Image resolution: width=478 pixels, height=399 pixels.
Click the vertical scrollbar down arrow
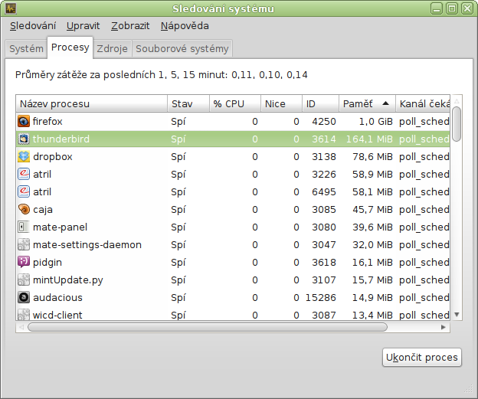pyautogui.click(x=457, y=314)
